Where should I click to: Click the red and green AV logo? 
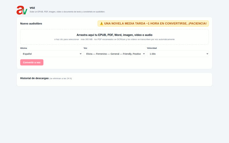coord(22,10)
